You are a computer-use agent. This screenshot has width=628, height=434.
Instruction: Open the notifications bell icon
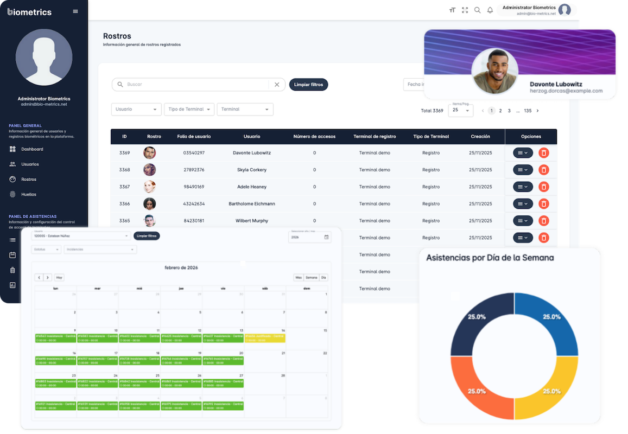coord(490,10)
